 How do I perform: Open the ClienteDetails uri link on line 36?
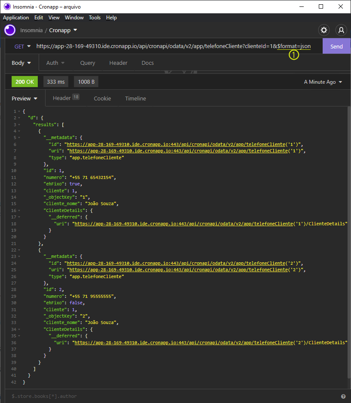(x=184, y=342)
